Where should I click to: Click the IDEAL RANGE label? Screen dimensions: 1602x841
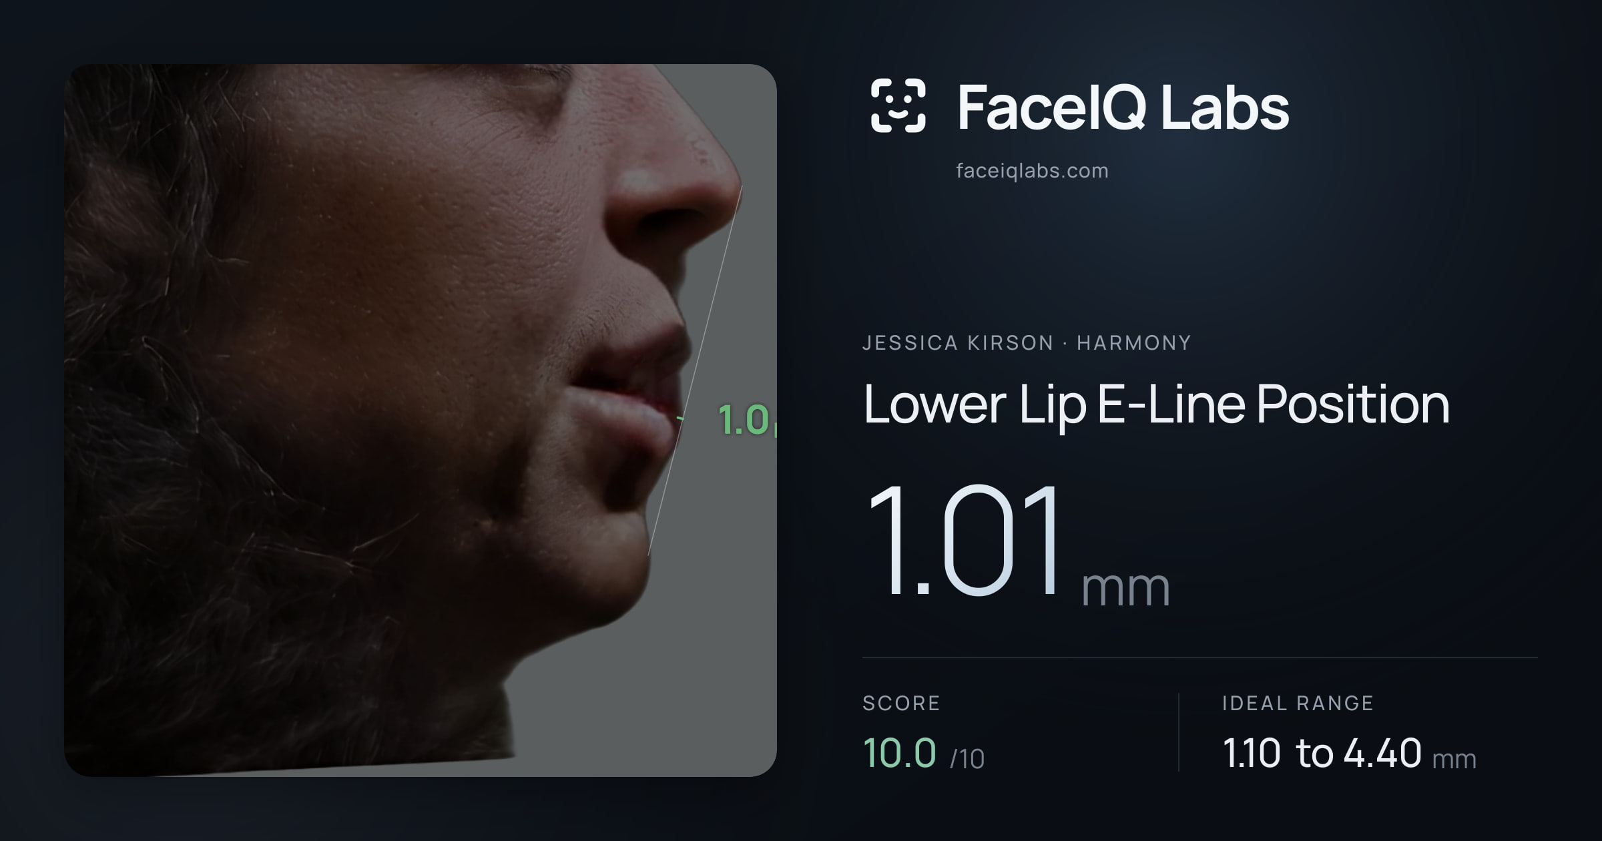pos(1298,704)
